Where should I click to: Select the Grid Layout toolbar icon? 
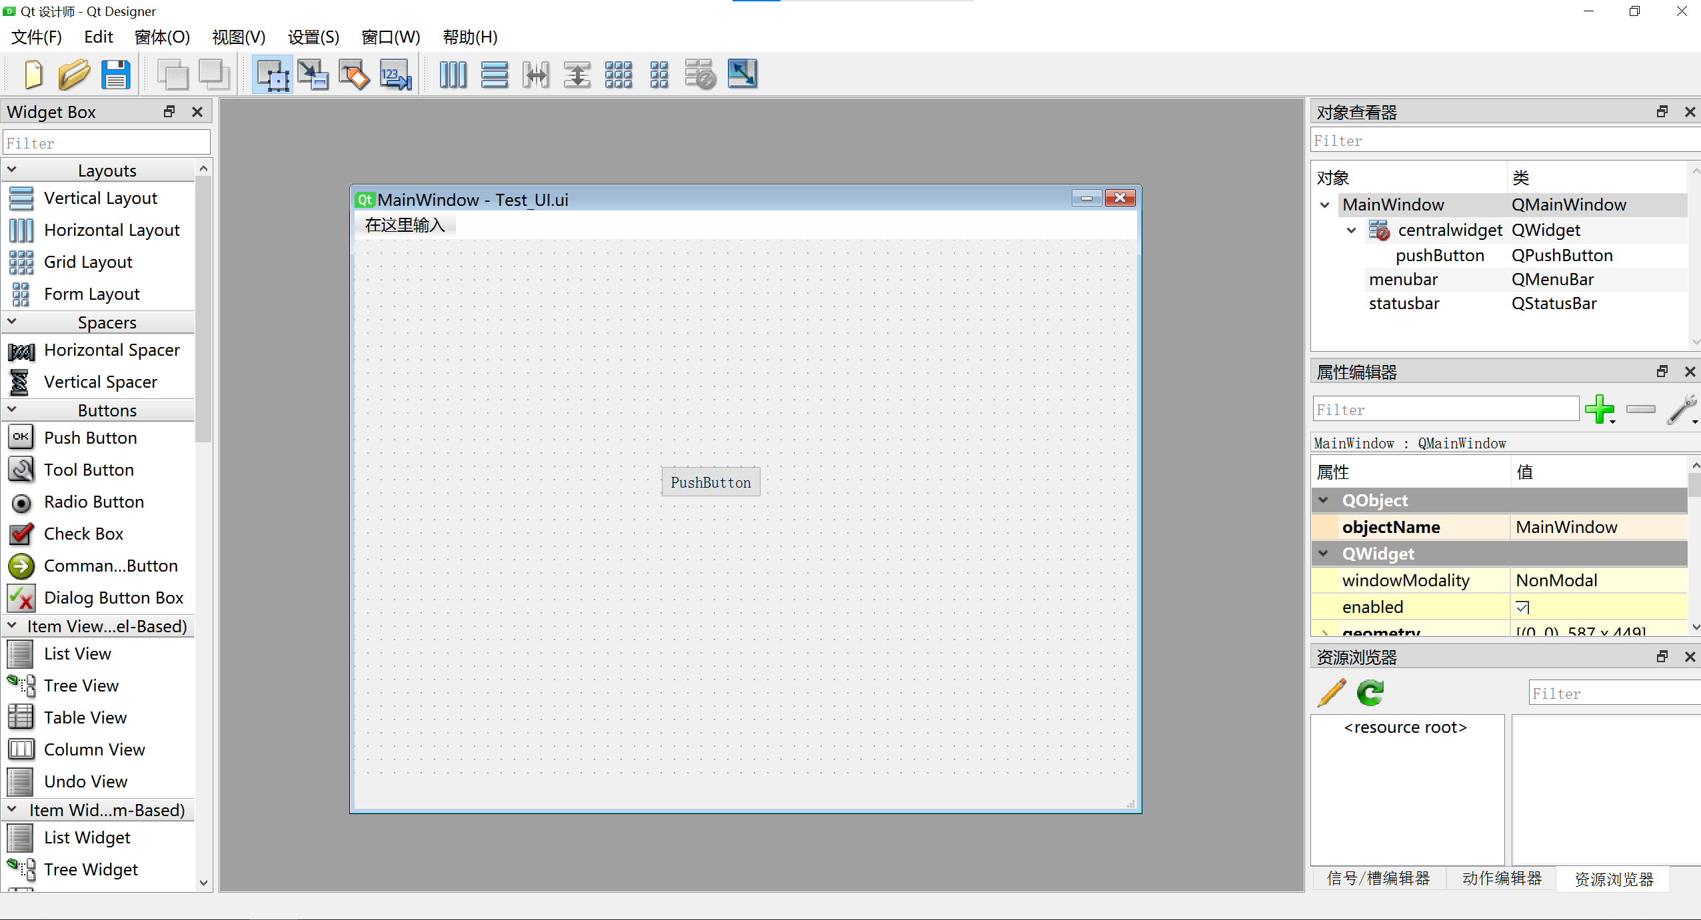[x=617, y=75]
